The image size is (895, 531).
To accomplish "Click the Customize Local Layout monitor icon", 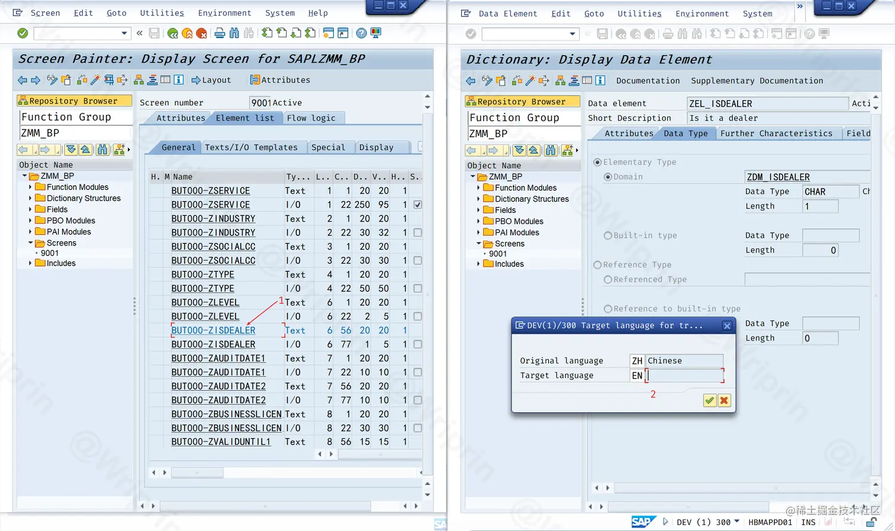I will [x=376, y=33].
